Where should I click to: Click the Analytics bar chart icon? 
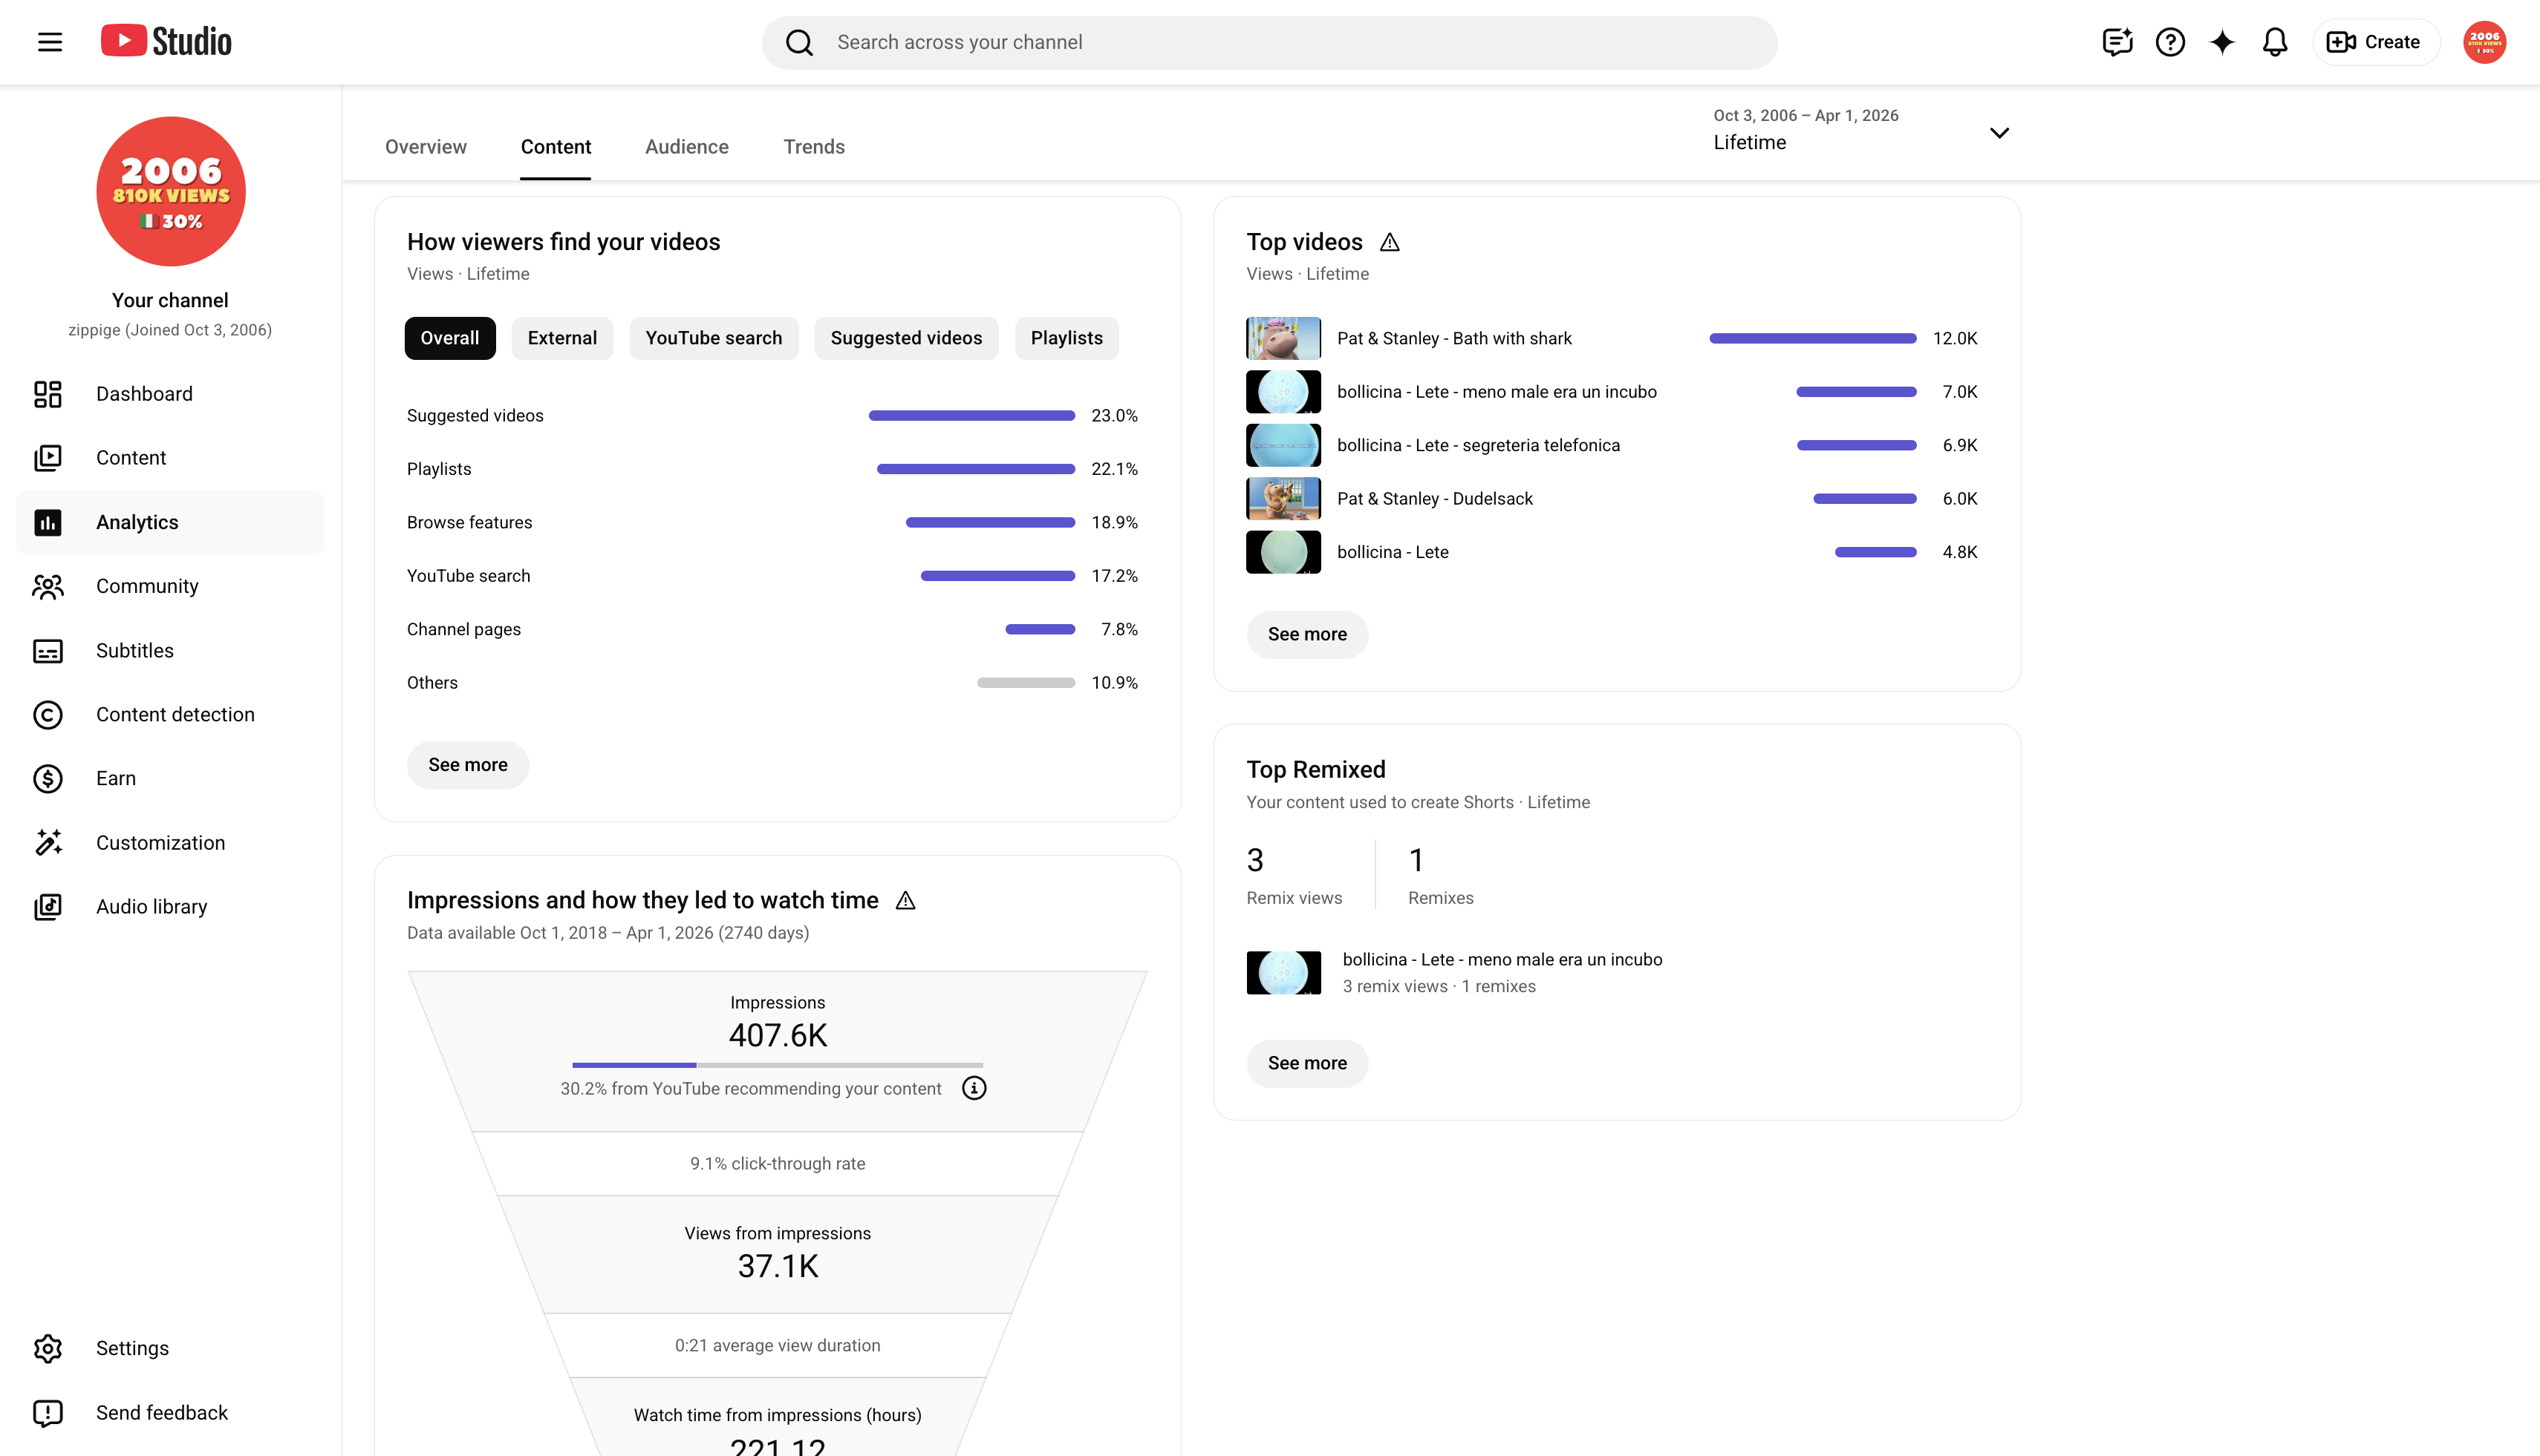point(48,522)
